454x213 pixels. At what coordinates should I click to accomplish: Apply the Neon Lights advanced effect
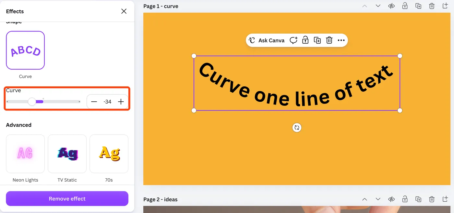point(25,154)
